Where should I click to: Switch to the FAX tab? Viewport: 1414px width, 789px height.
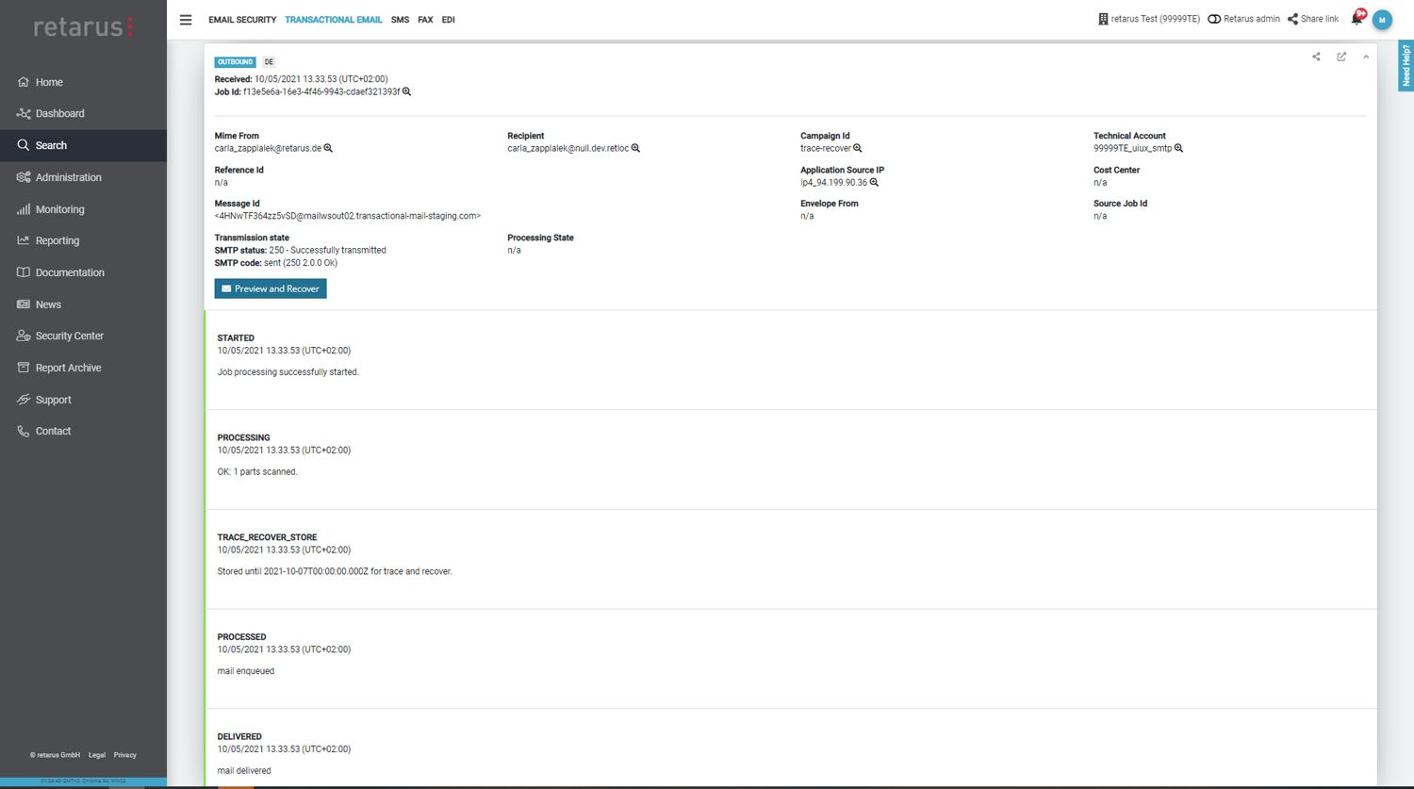425,20
